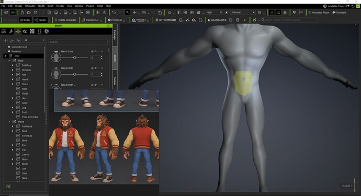The height and width of the screenshot is (196, 361).
Task: Click the car-shaped toolbar icon
Action: pyautogui.click(x=285, y=13)
